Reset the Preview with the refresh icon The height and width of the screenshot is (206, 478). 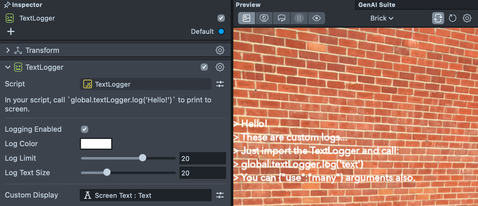(x=453, y=18)
